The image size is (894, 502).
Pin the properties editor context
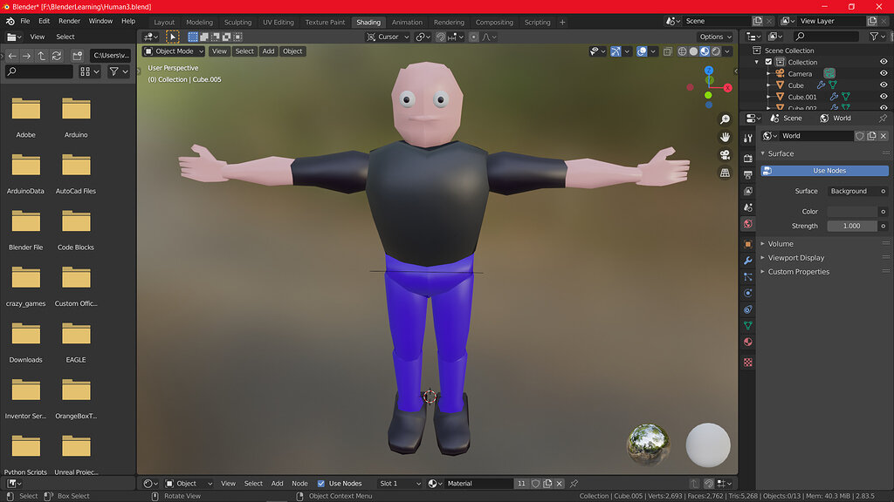click(883, 119)
